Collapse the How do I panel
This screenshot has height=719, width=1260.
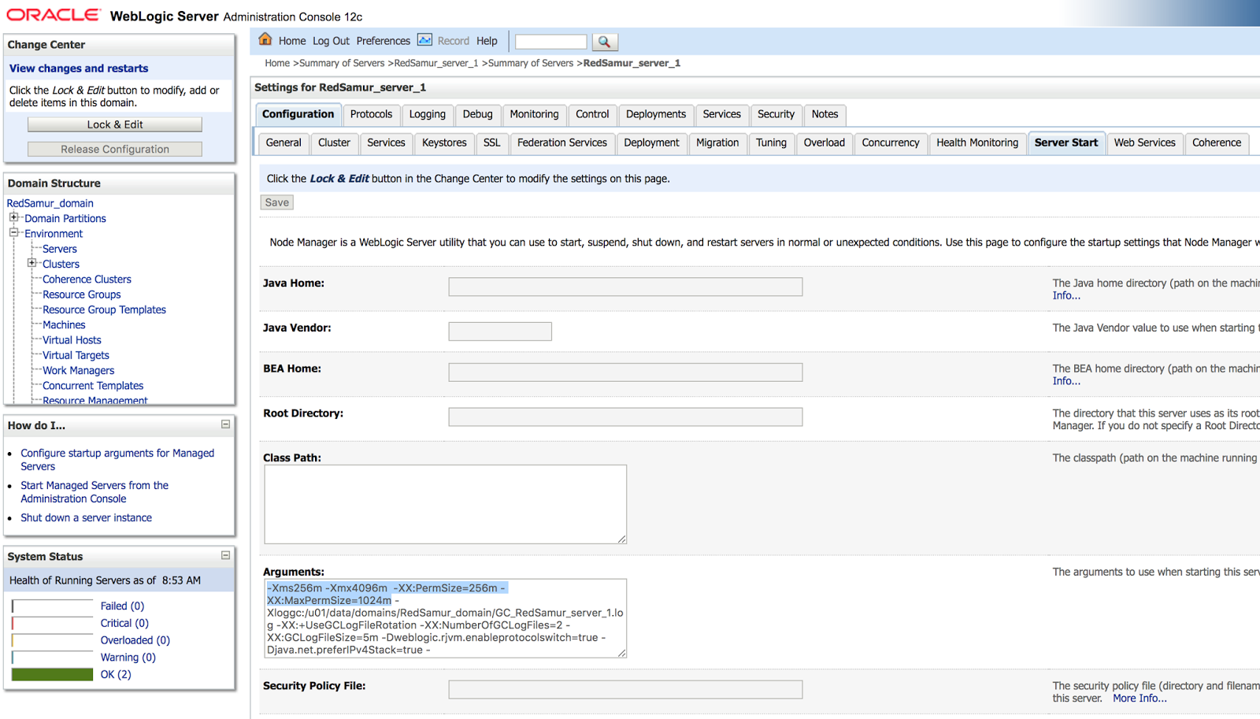[x=225, y=424]
